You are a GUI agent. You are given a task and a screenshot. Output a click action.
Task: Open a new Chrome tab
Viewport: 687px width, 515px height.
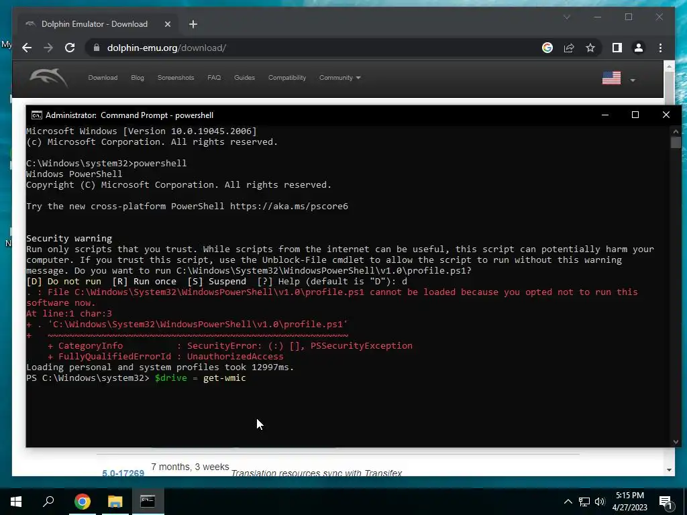point(193,24)
